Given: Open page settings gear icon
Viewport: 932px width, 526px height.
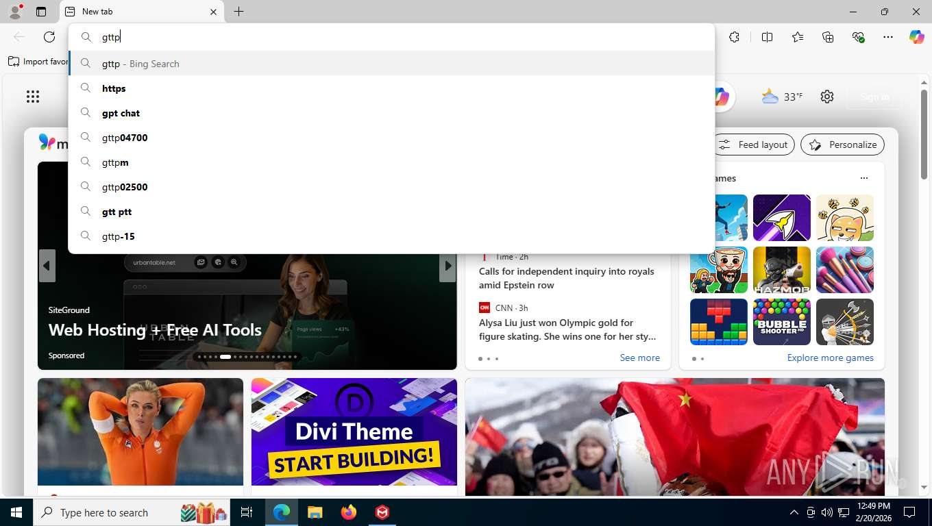Looking at the screenshot, I should [x=827, y=97].
